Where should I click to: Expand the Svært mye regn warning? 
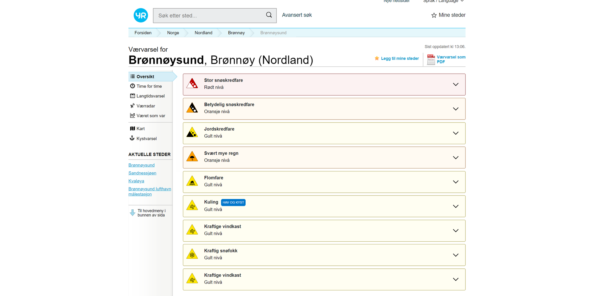(x=456, y=157)
